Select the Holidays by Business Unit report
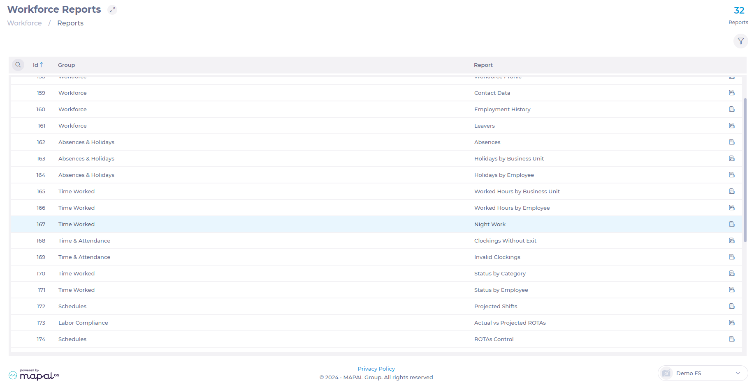The height and width of the screenshot is (385, 754). pos(509,158)
